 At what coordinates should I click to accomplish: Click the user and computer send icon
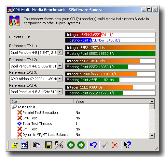(59, 145)
